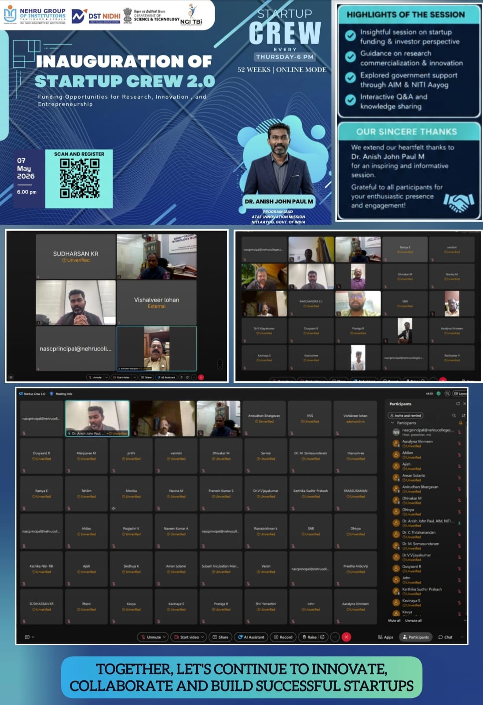Select SUDHARSAN KR tile in top-left screenshot

click(x=76, y=256)
